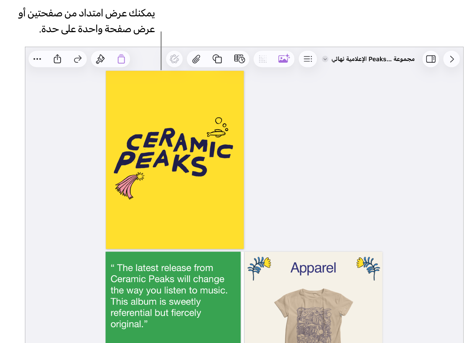Open the purple image insert icon

(284, 59)
